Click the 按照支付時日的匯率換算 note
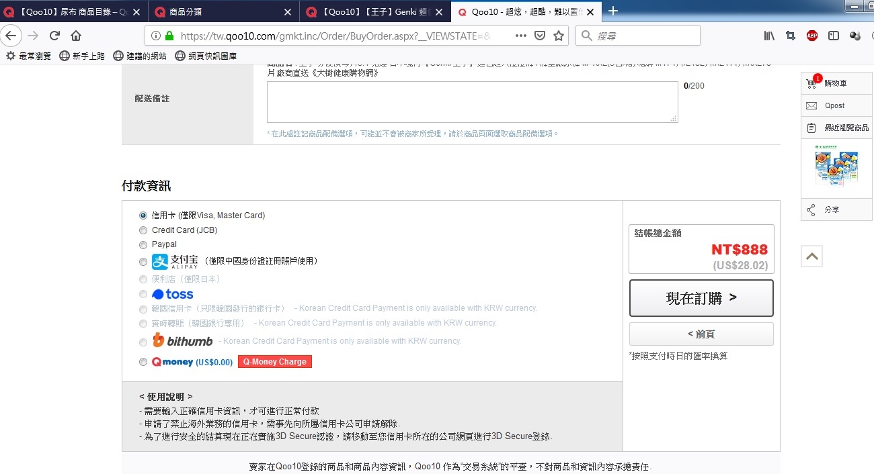This screenshot has height=474, width=874. click(678, 356)
